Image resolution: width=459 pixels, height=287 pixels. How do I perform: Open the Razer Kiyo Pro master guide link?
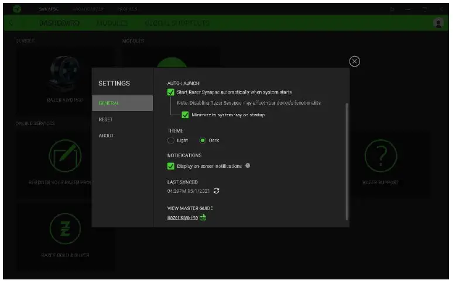[183, 217]
